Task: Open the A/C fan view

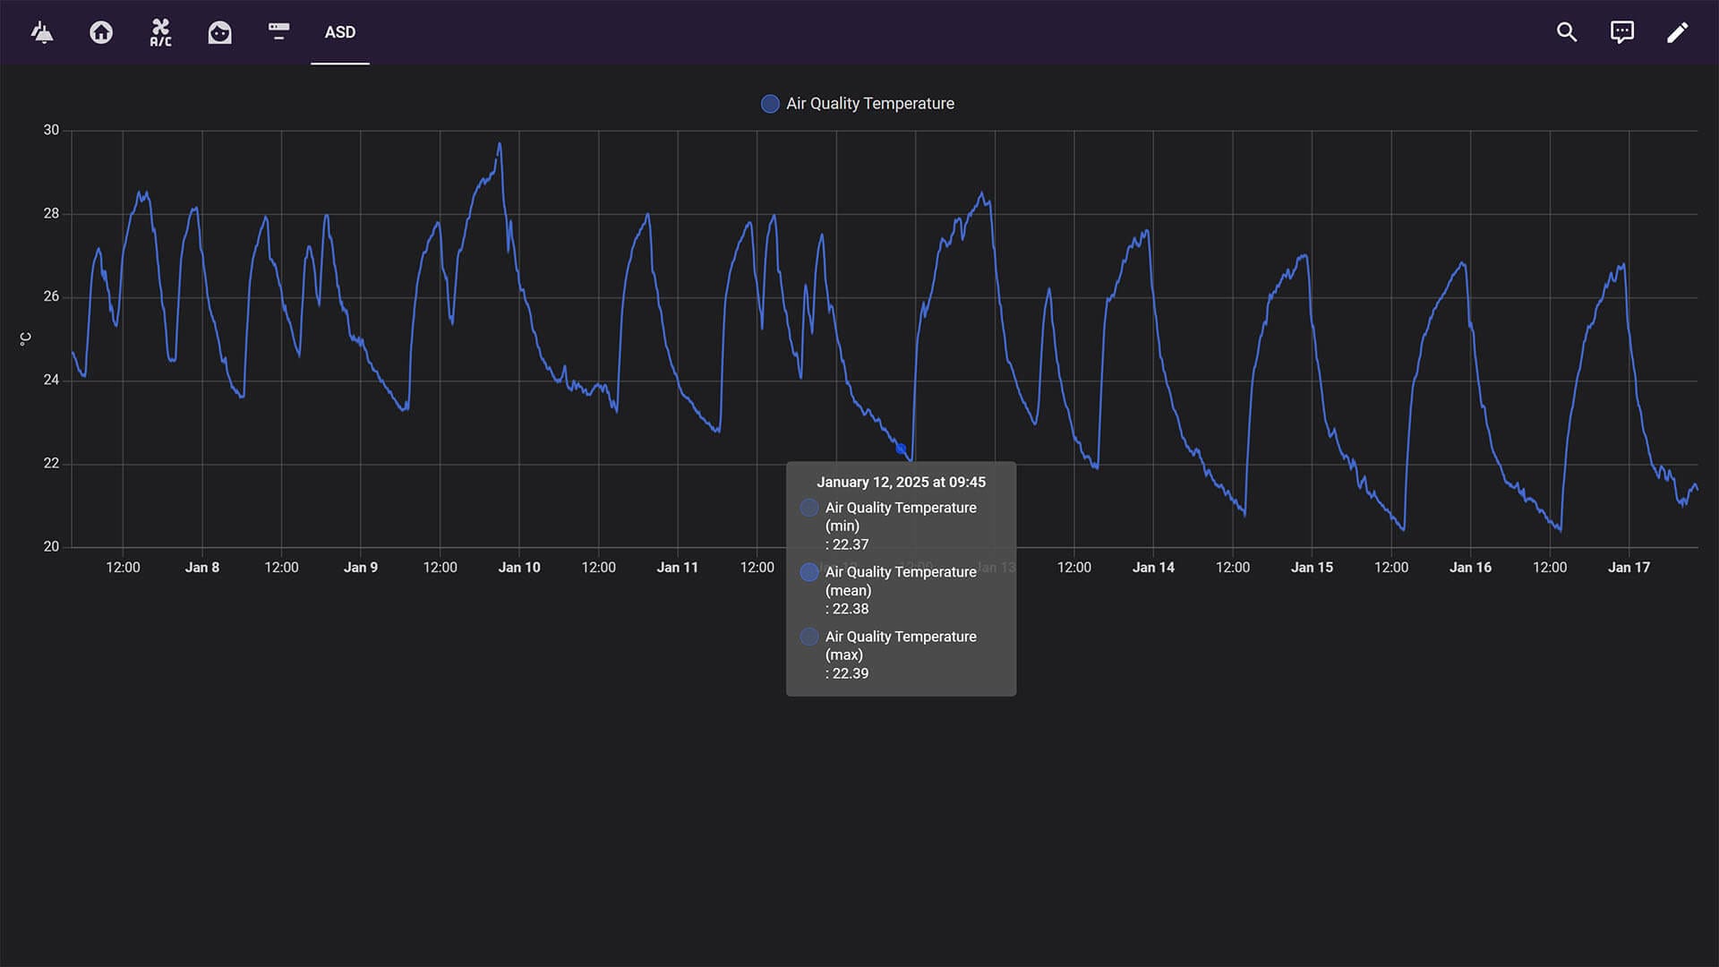Action: click(160, 32)
